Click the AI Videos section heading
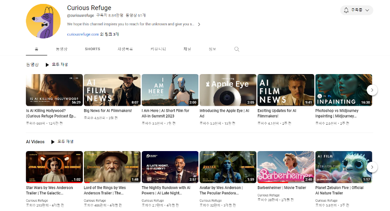This screenshot has height=211, width=390. click(x=35, y=142)
